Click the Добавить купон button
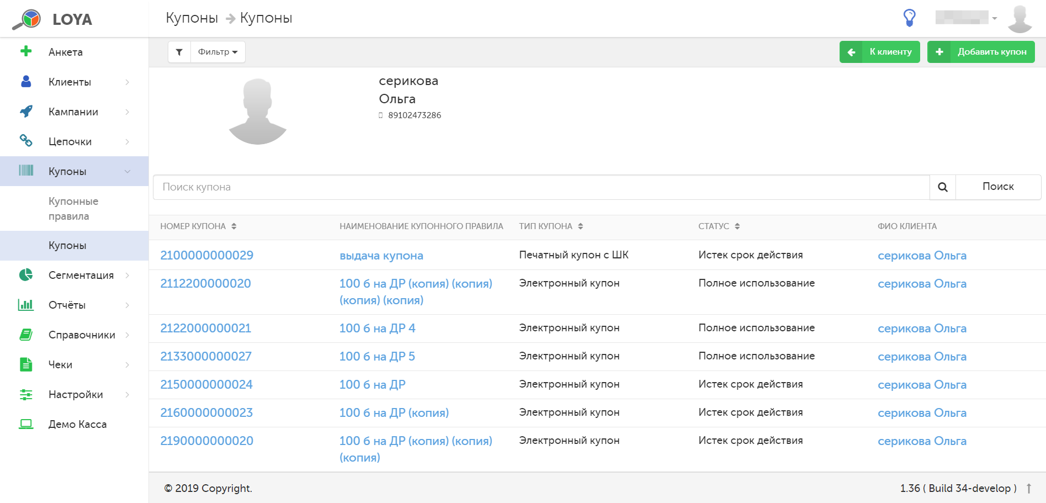This screenshot has height=503, width=1046. (981, 52)
